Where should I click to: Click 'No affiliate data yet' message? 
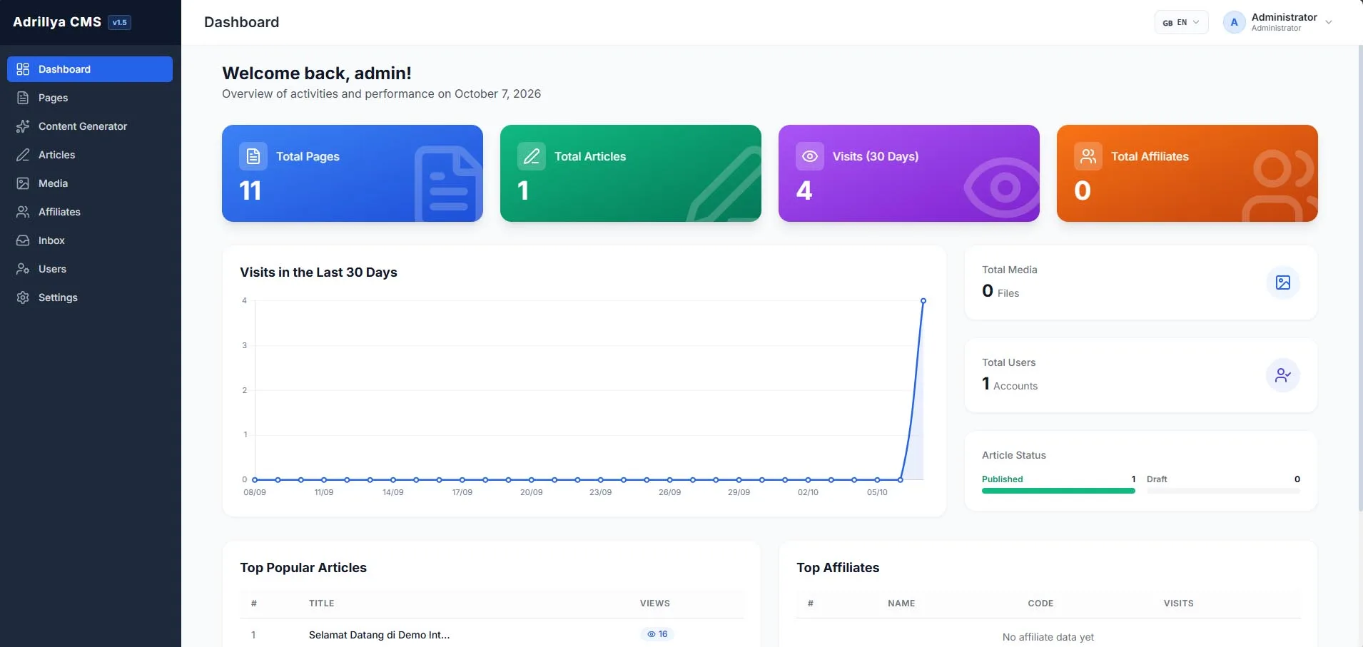point(1048,637)
